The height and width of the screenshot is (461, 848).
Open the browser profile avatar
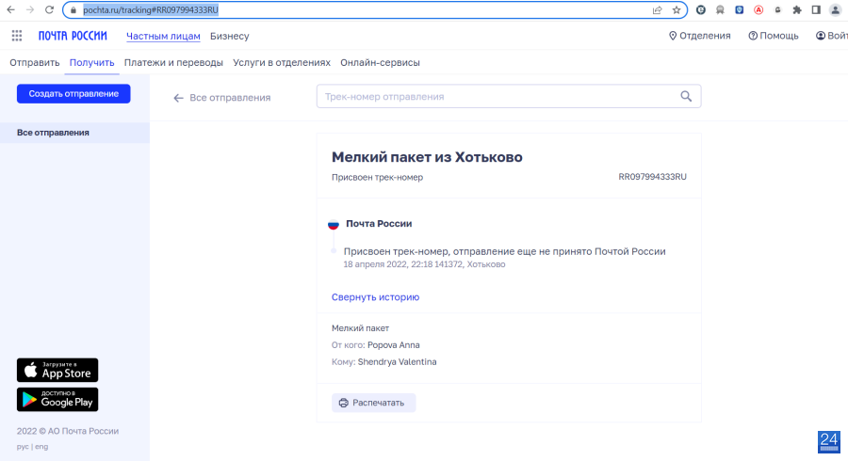click(x=836, y=9)
